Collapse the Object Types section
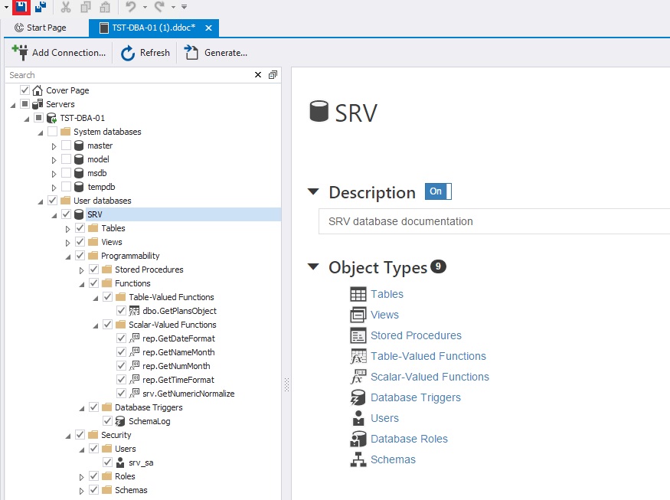 (x=312, y=267)
